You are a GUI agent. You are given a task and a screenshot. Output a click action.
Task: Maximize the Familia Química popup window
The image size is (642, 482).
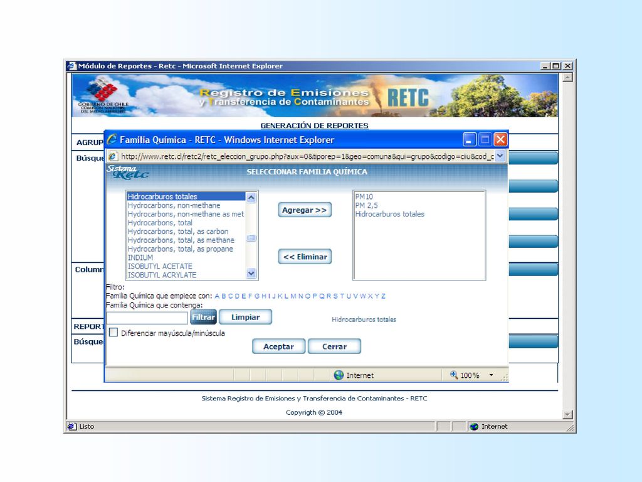coord(485,140)
